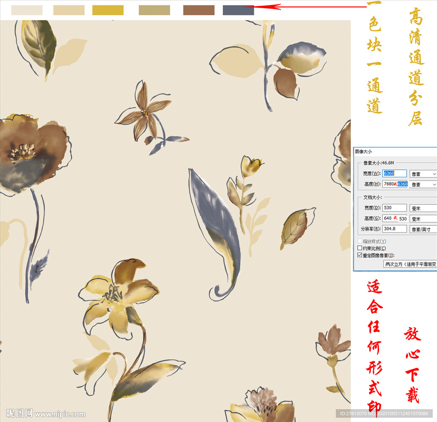The image size is (437, 422).
Task: Choose the slate blue-gray color swatch
Action: point(238,10)
